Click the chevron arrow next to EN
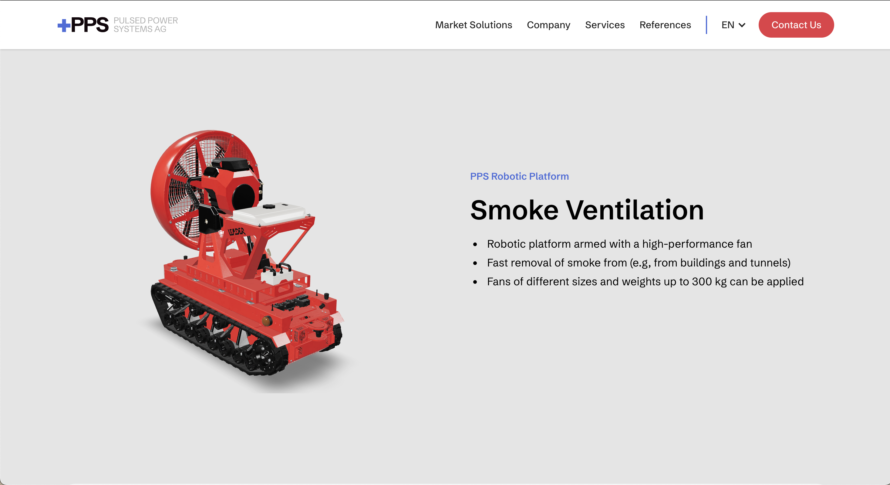 click(742, 25)
